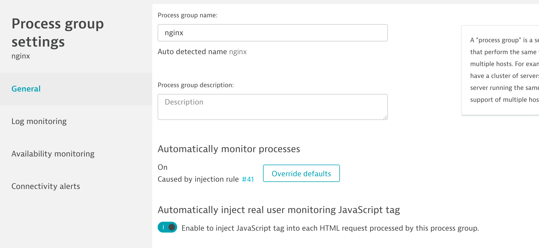Grab the Description box resize handle
The height and width of the screenshot is (248, 539).
point(385,117)
